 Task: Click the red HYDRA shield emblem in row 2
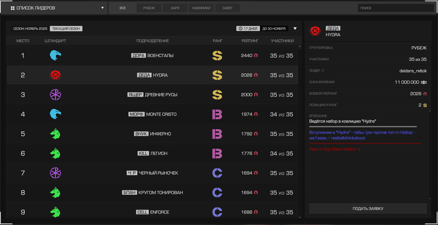pyautogui.click(x=55, y=75)
